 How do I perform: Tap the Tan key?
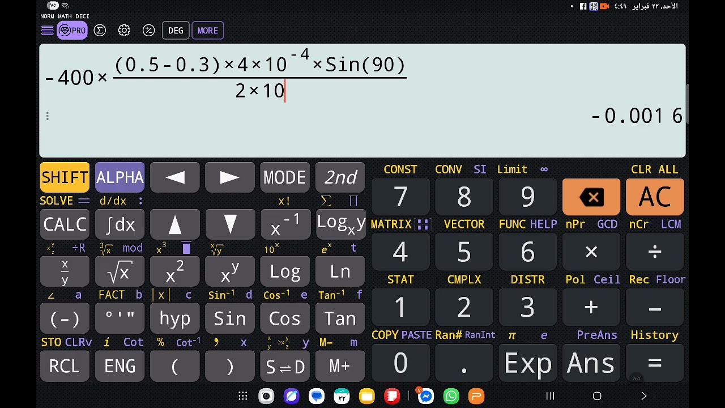tap(340, 319)
